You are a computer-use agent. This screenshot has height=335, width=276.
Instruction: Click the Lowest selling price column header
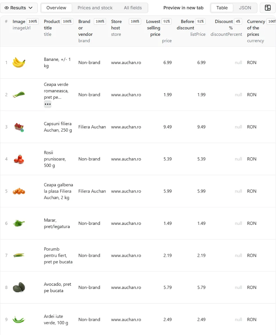click(x=153, y=28)
